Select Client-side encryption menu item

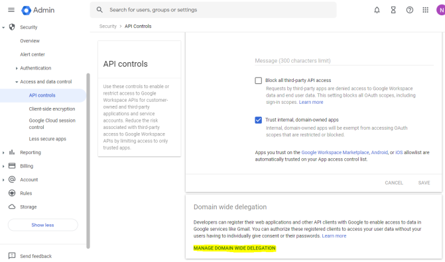click(52, 109)
